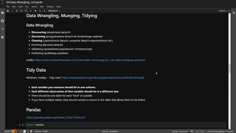This screenshot has height=133, width=236.
Task: Click the Discovering bullet item
Action: (51, 32)
